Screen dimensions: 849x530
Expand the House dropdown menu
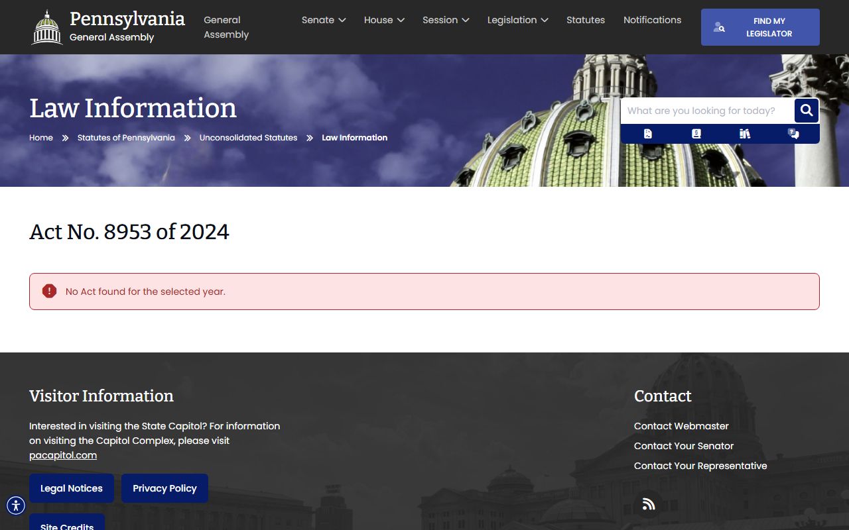click(384, 20)
